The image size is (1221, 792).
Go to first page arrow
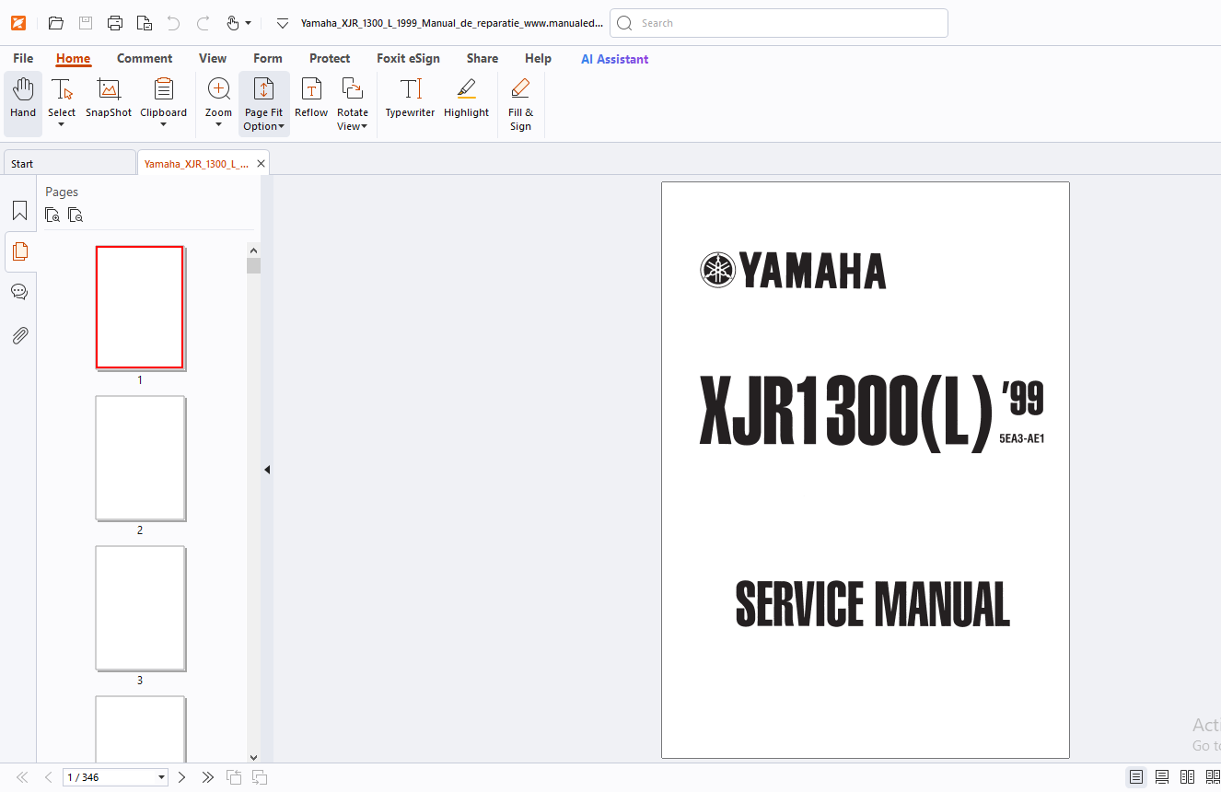pyautogui.click(x=22, y=777)
